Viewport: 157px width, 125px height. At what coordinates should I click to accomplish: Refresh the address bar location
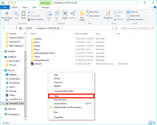pyautogui.click(x=116, y=28)
